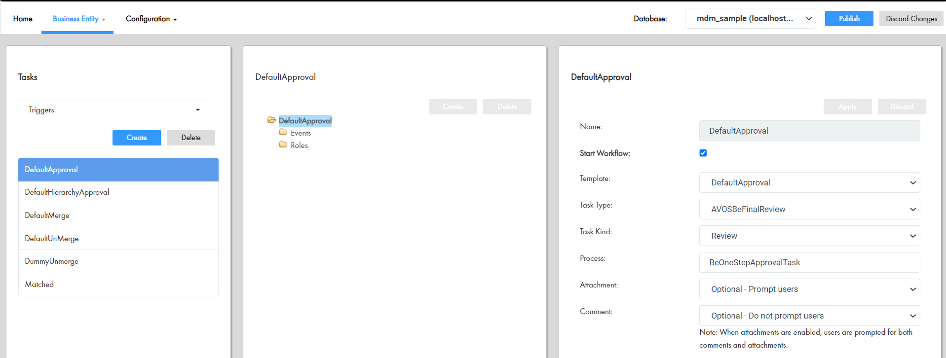Click Create in the Tasks panel
Screen dimensions: 946x358
pos(137,138)
